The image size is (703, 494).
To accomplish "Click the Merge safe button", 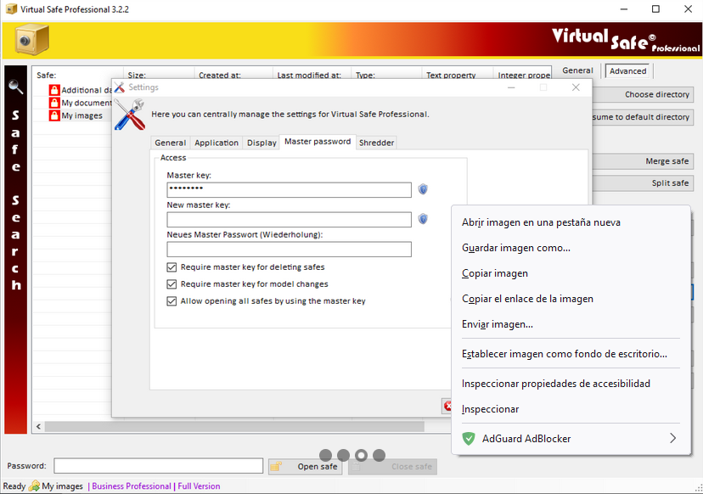I will (643, 161).
